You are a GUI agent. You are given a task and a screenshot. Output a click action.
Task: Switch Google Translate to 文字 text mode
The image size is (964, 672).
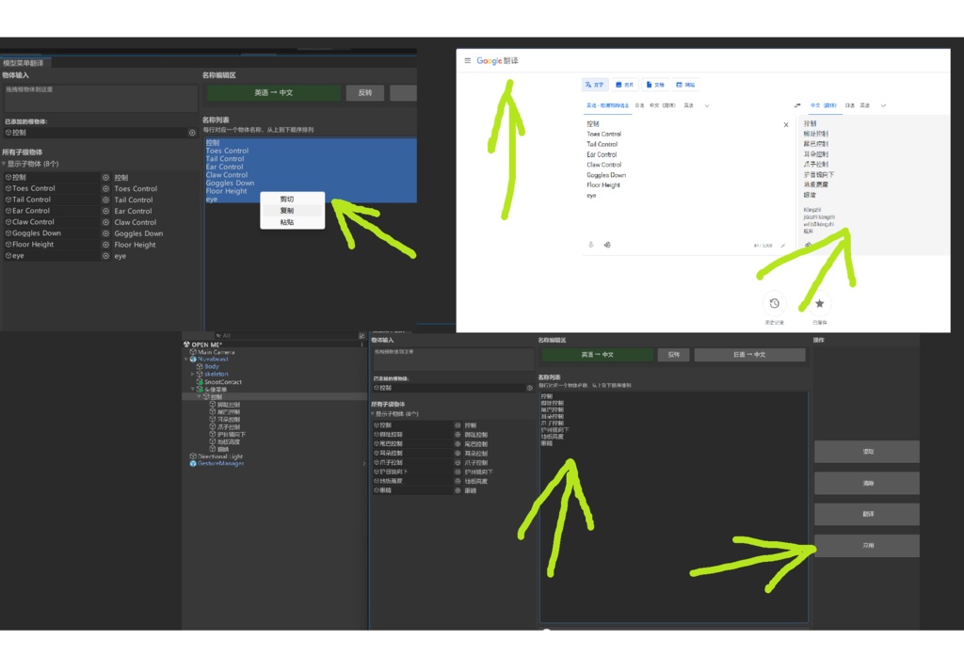596,83
